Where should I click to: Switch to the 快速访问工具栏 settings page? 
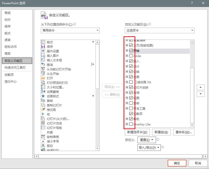15,68
